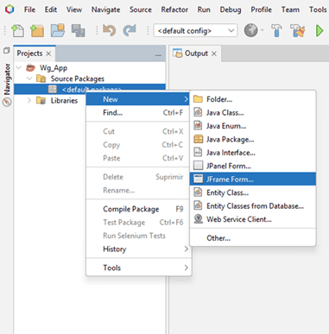Click the Java Interface file icon
Screen dimensions: 329x334
click(198, 153)
